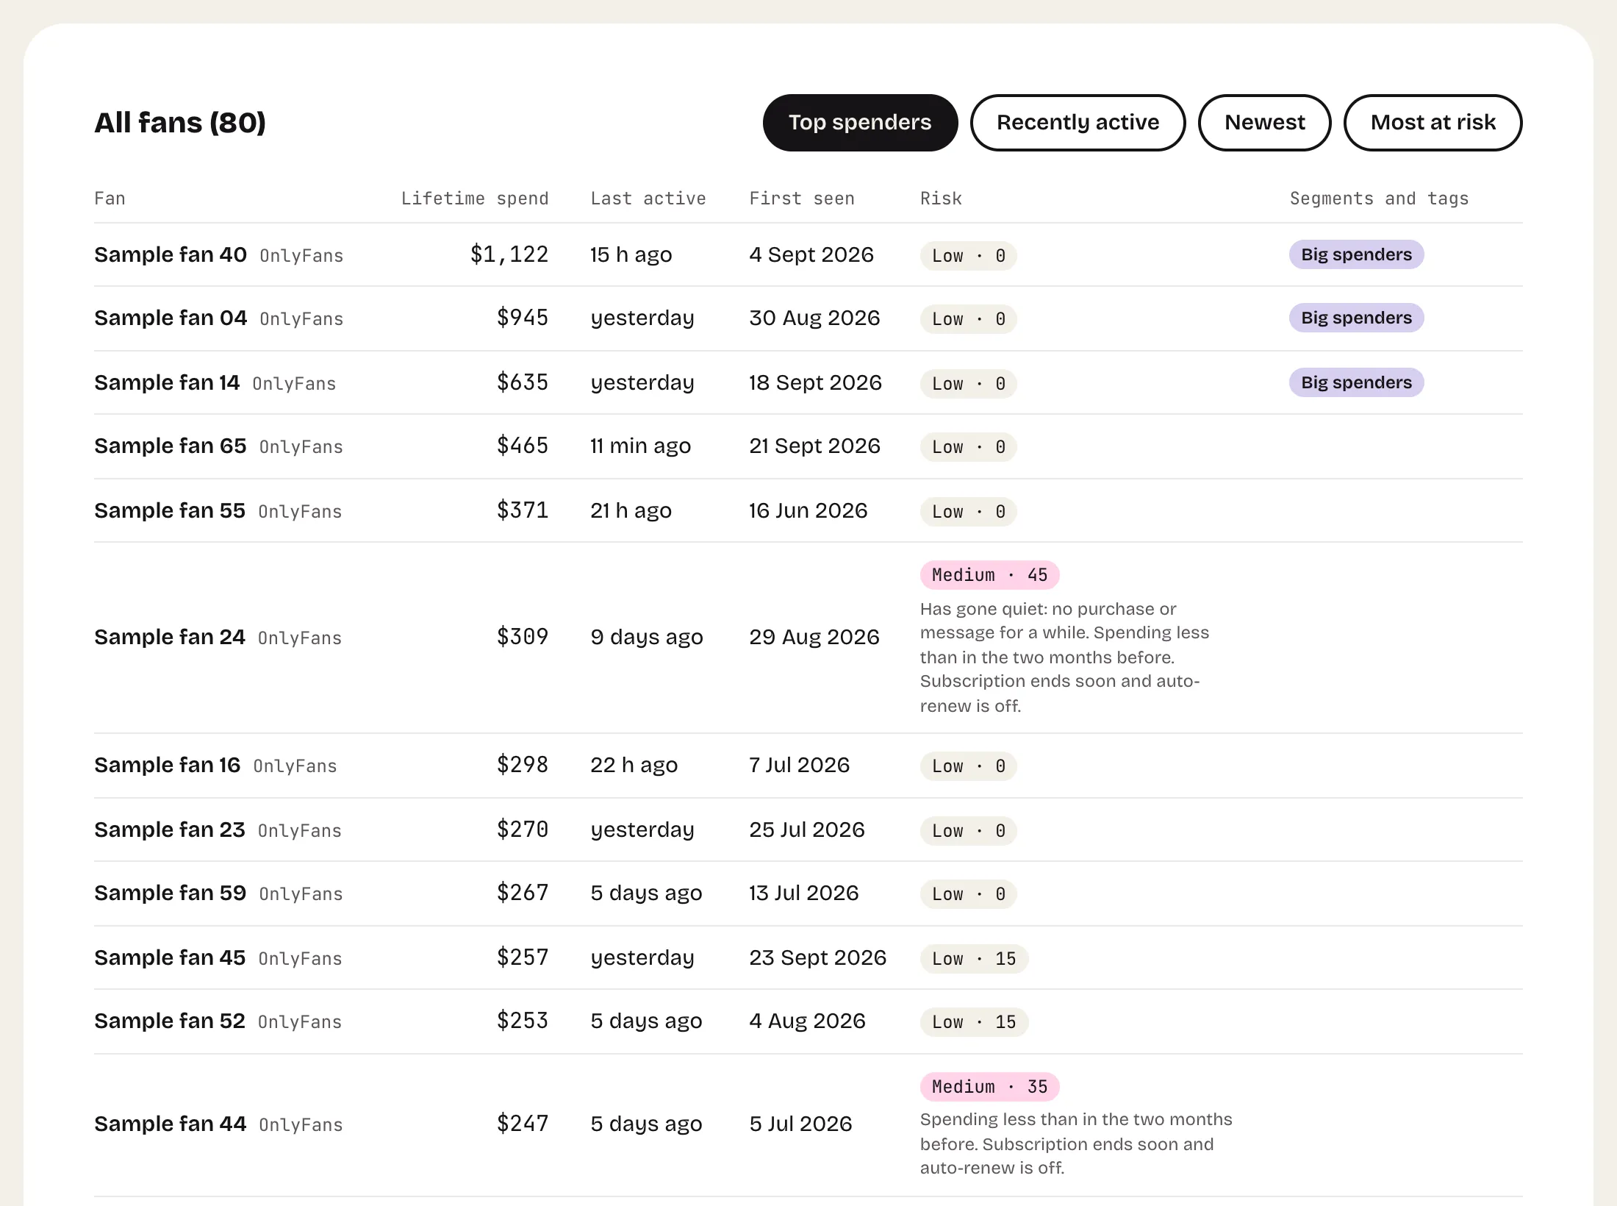Screen dimensions: 1617x1206
Task: Click OnlyFans label beside Sample fan 16
Action: pos(295,766)
